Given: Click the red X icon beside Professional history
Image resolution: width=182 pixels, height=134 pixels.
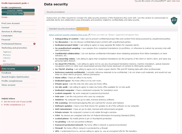Looking at the screenshot, I should [x=34, y=44].
